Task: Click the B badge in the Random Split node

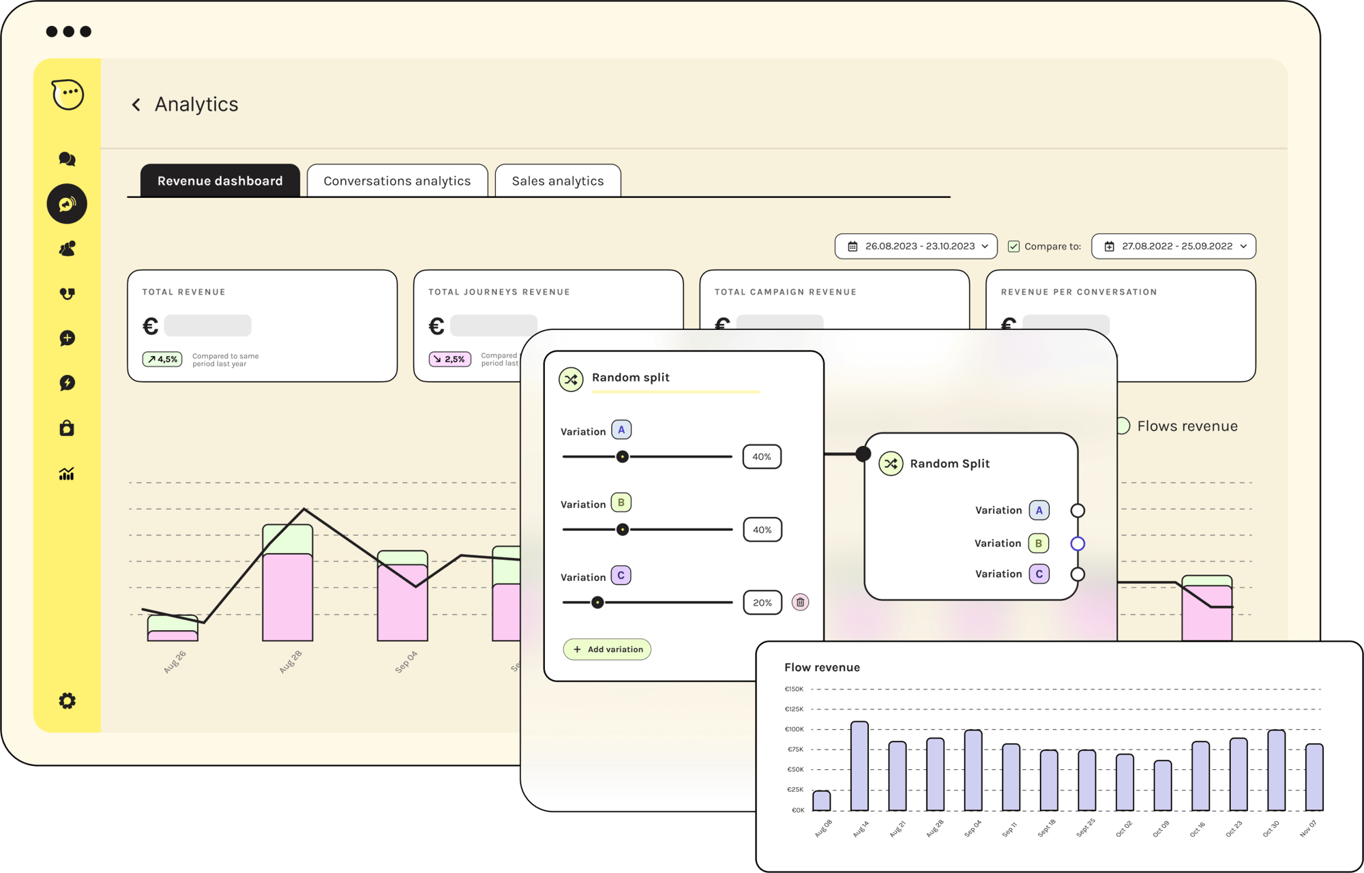Action: (1039, 544)
